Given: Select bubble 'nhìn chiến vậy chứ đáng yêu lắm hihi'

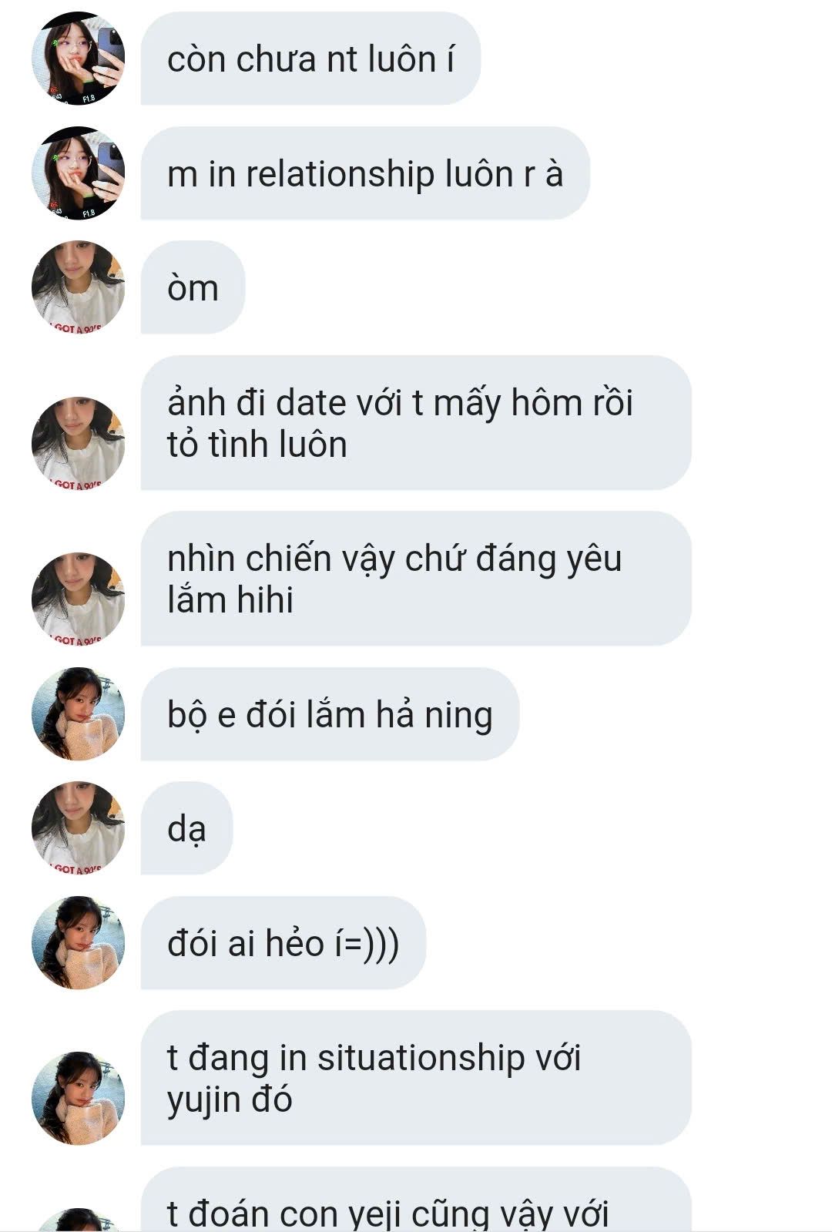Looking at the screenshot, I should (416, 579).
